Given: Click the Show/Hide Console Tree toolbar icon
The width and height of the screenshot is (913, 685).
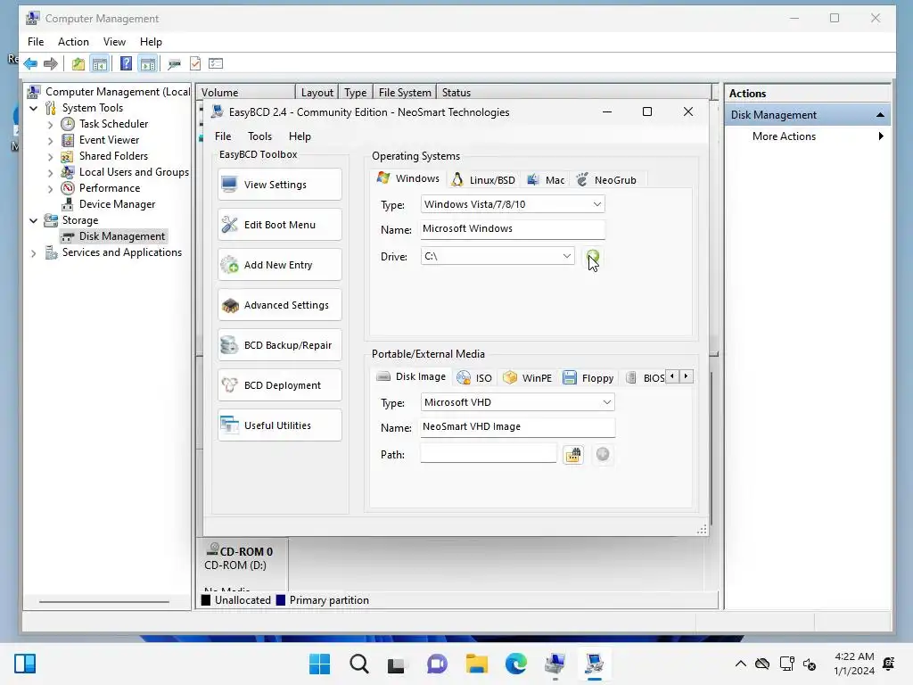Looking at the screenshot, I should point(100,63).
